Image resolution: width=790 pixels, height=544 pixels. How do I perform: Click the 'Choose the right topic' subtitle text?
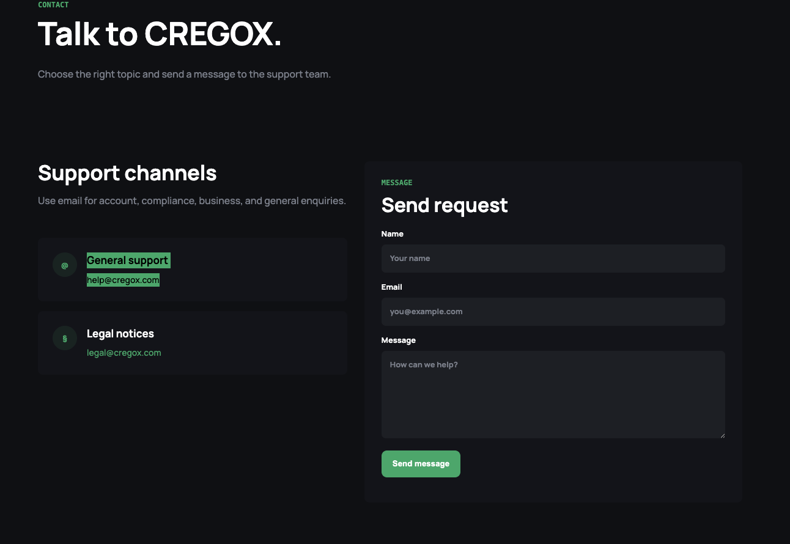(184, 75)
